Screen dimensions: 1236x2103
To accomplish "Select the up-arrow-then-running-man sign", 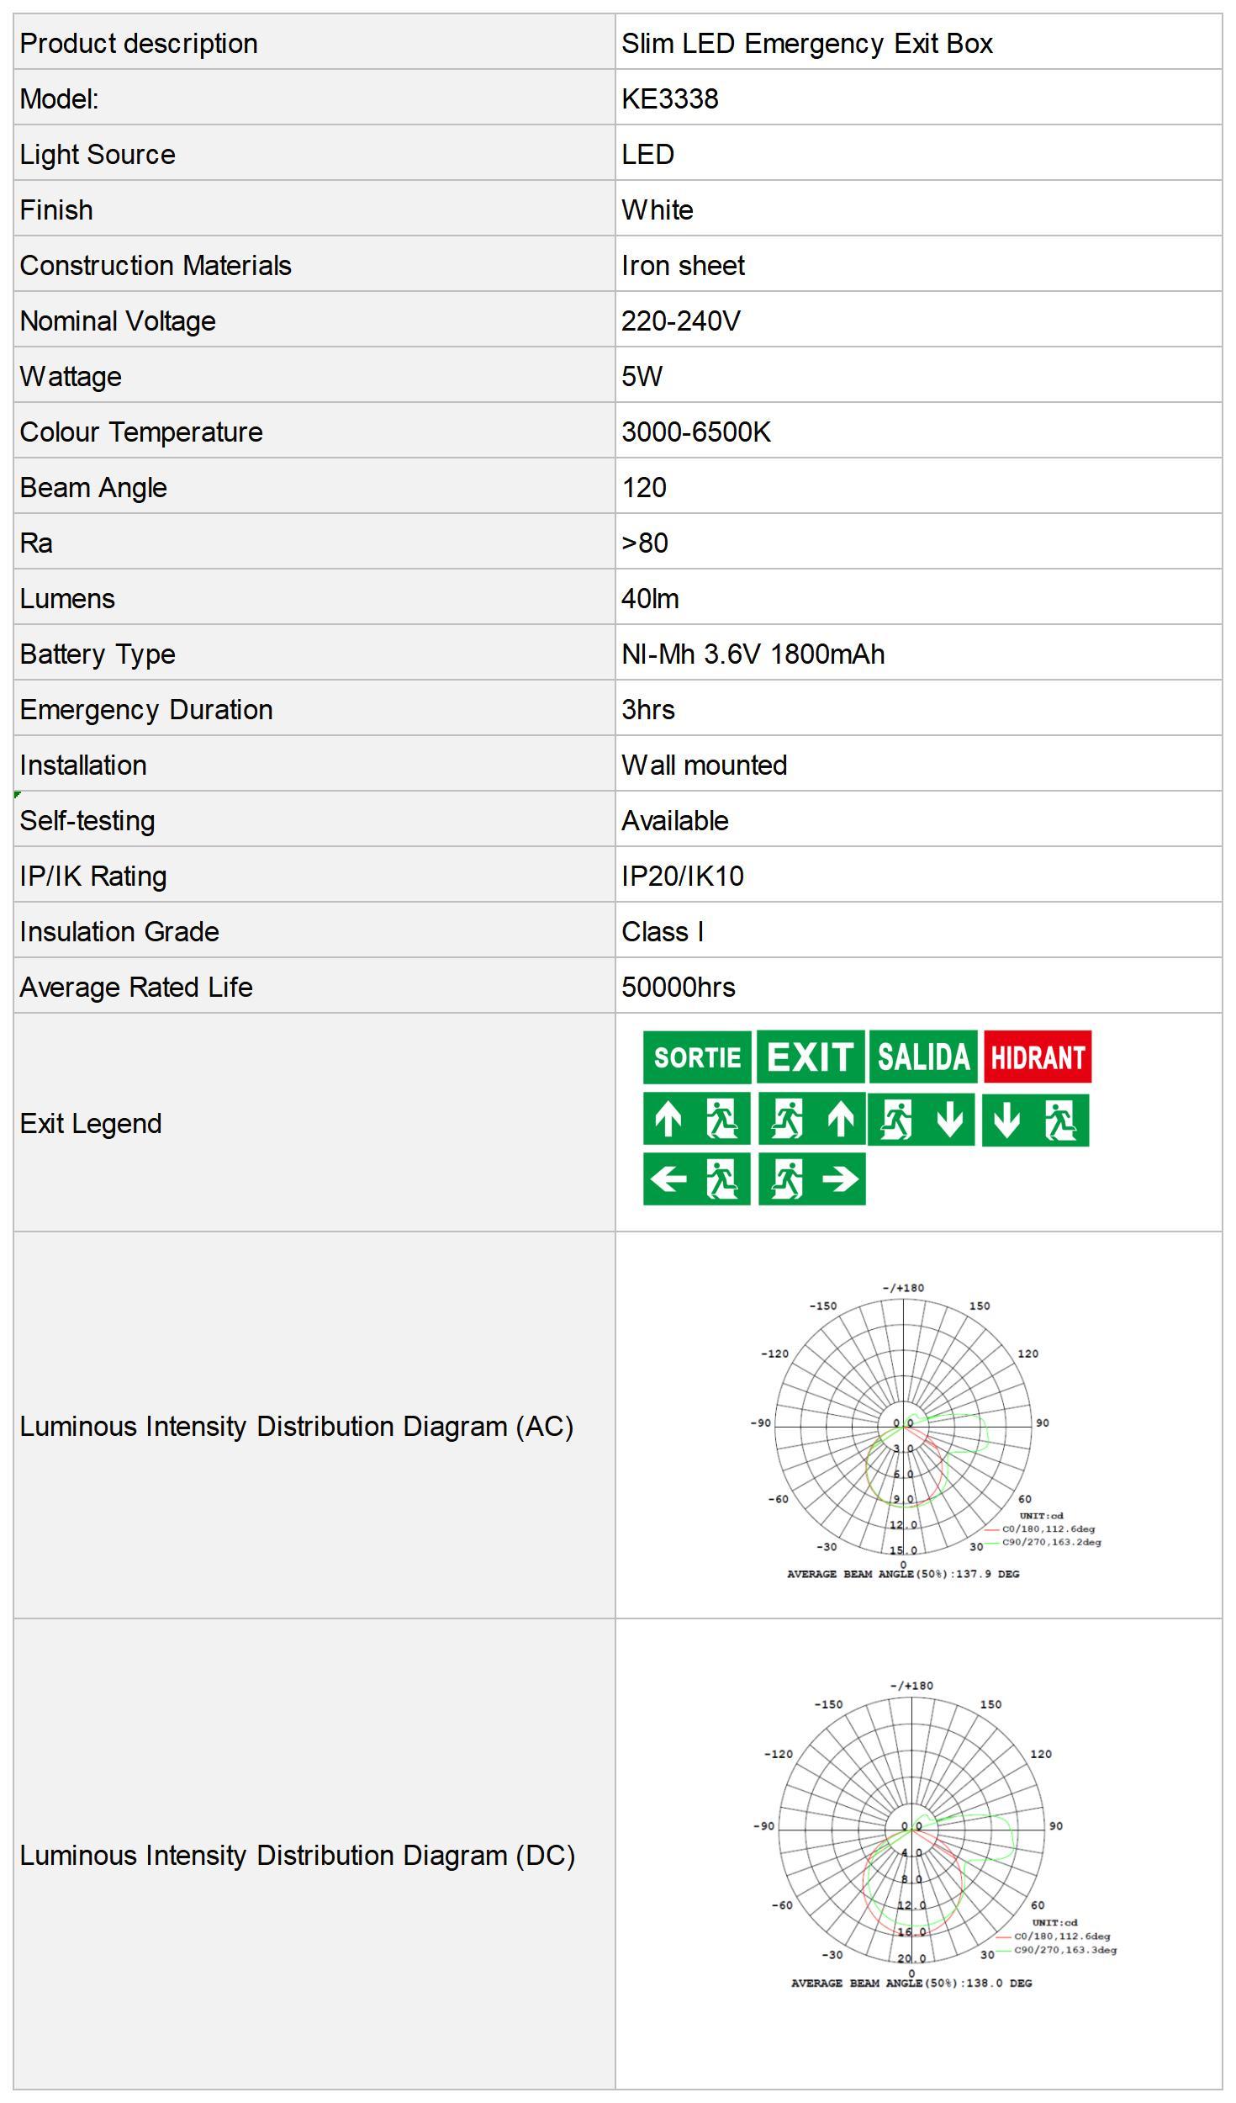I will pos(697,1119).
